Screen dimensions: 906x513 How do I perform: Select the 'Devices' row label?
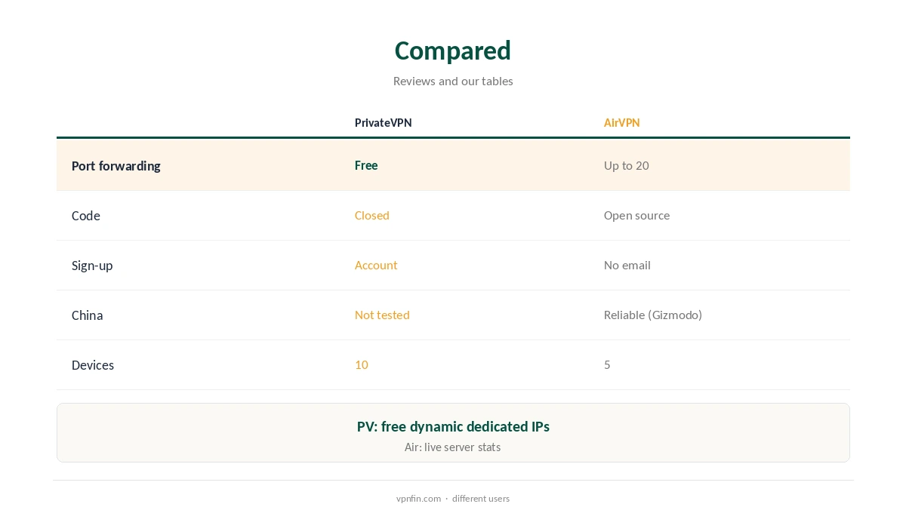(x=93, y=364)
